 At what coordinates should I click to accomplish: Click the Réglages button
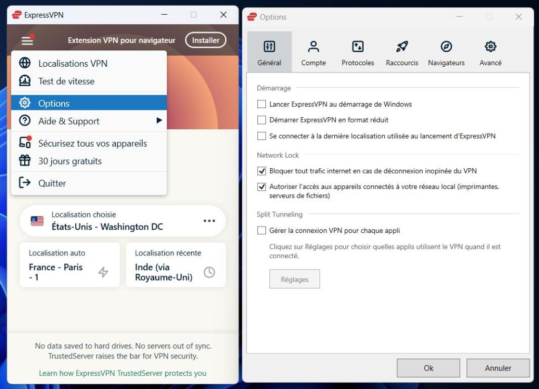295,279
